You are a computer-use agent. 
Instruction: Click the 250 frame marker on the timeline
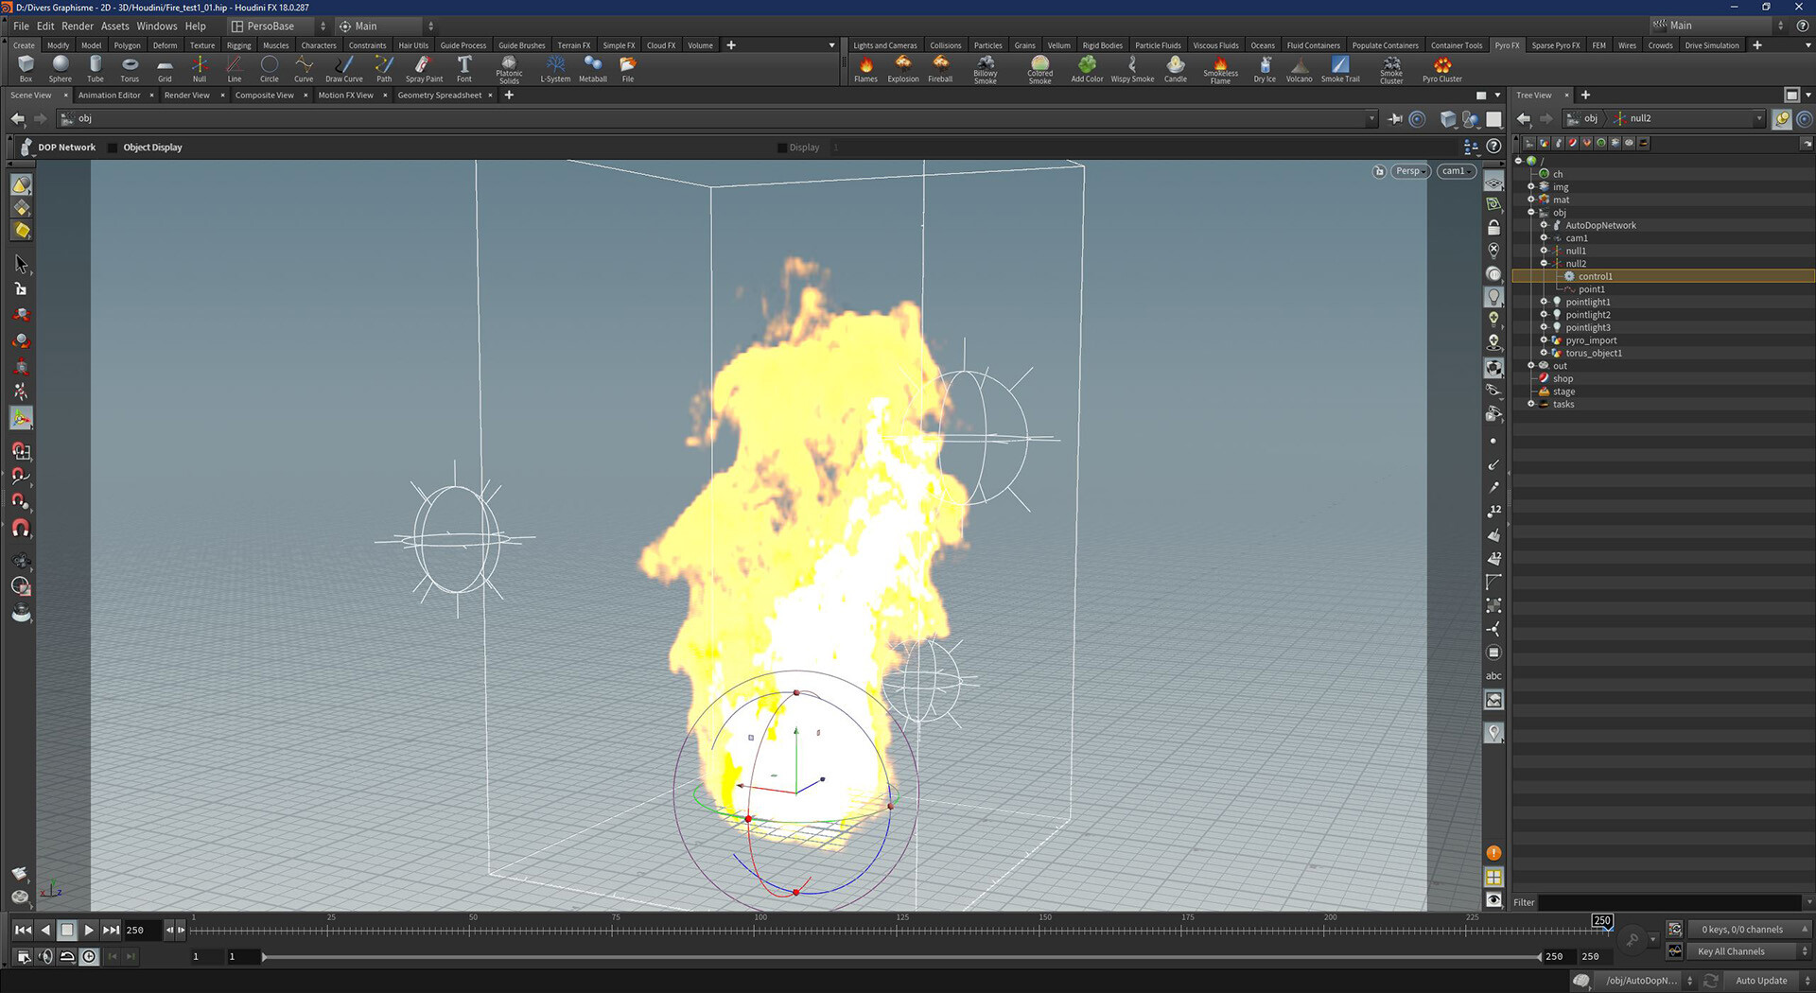click(x=1602, y=921)
